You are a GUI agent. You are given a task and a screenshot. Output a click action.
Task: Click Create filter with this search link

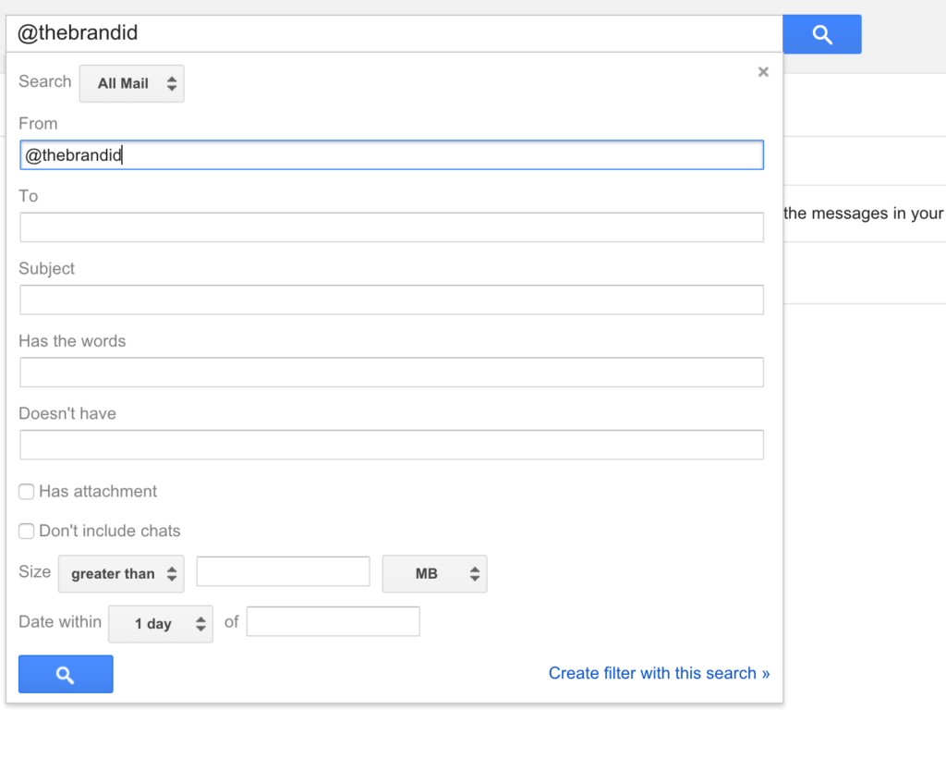click(x=659, y=673)
